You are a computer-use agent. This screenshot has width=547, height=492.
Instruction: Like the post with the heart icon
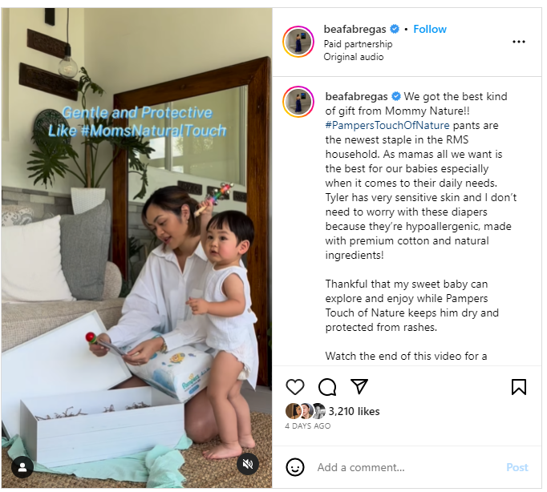[x=295, y=387]
